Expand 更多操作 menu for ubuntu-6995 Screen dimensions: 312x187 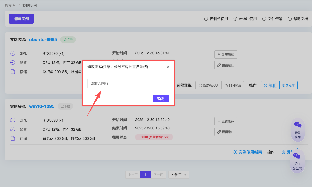(x=288, y=85)
